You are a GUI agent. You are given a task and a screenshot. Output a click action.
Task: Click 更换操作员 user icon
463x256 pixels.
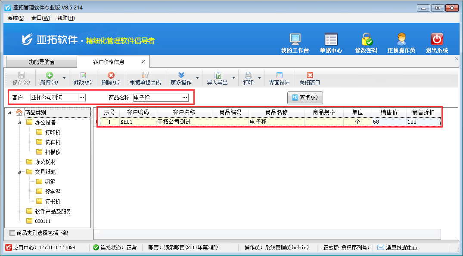point(401,40)
